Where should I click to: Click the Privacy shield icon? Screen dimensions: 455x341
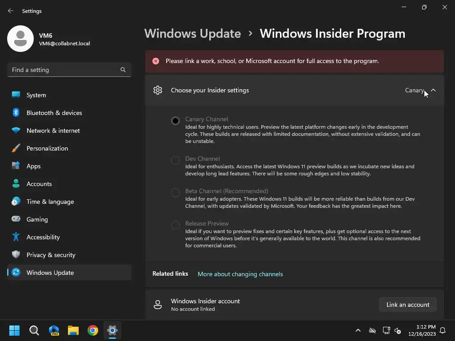[16, 254]
